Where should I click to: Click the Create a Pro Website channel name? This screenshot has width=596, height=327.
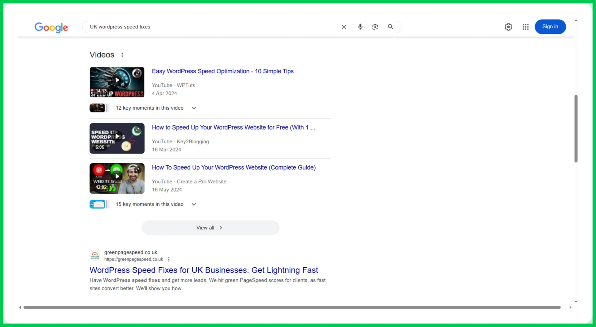(201, 181)
